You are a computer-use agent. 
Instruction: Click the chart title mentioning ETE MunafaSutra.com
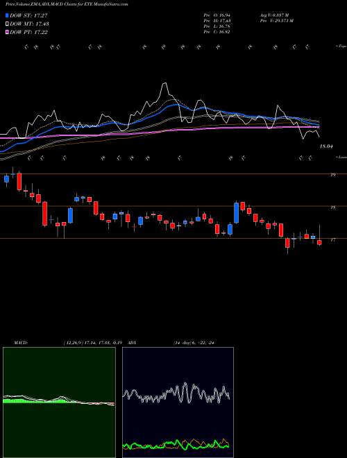(67, 4)
